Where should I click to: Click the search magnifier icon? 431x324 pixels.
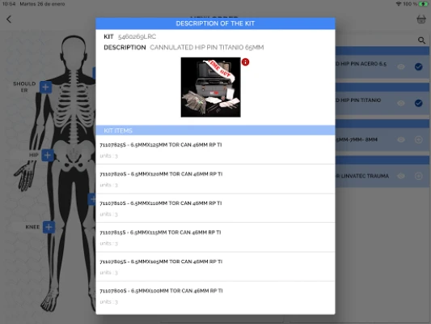421,40
